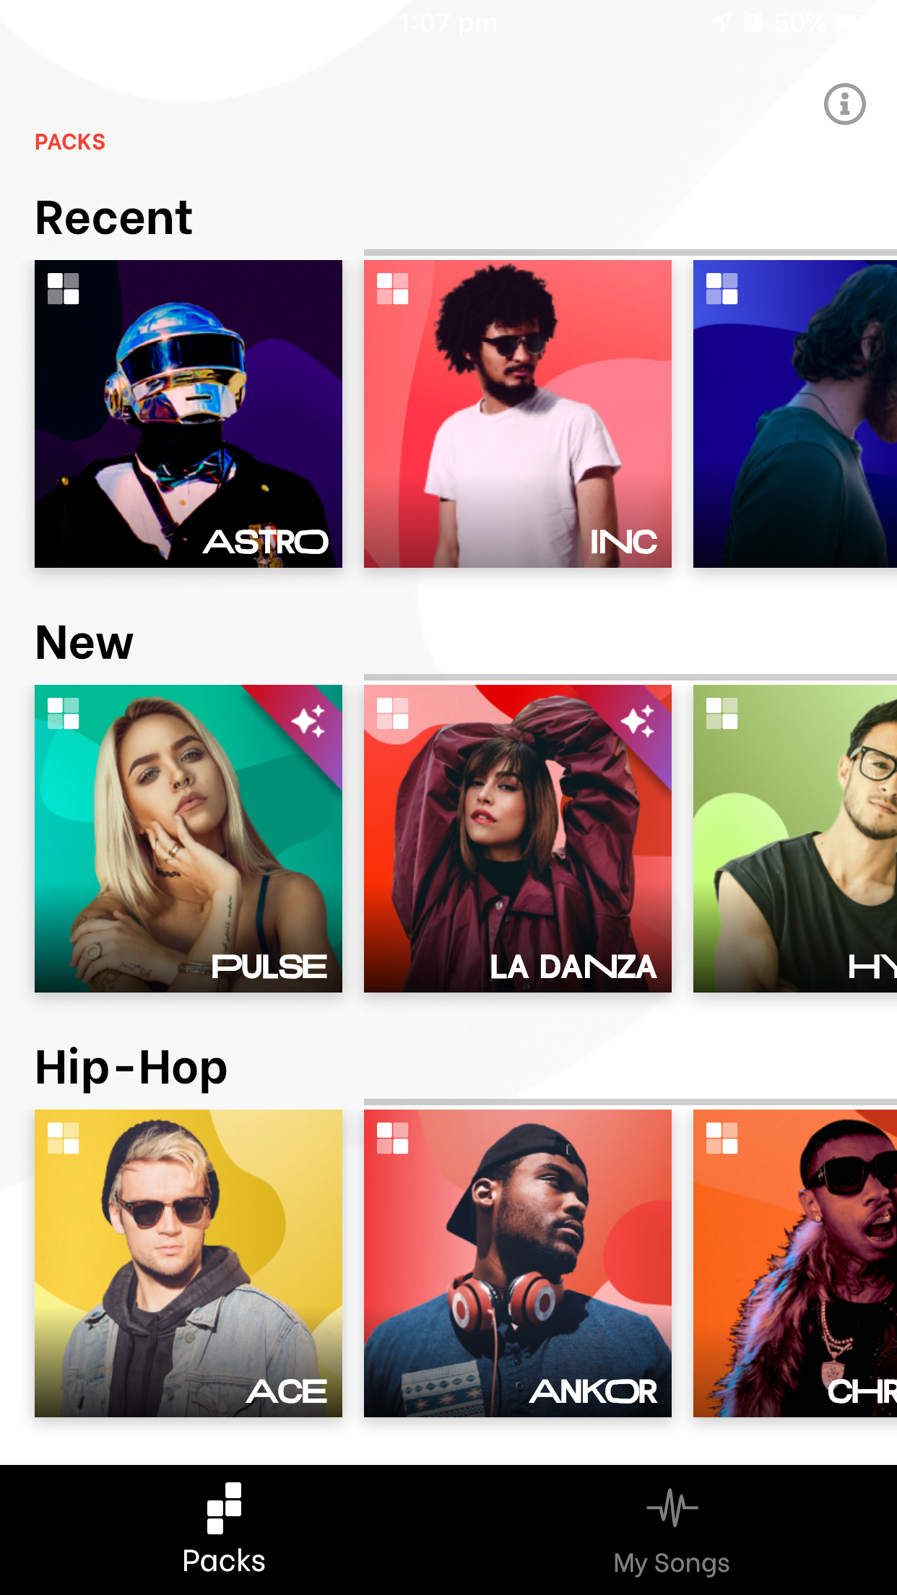
Task: Open the PULSE pack thumbnail
Action: coord(188,839)
